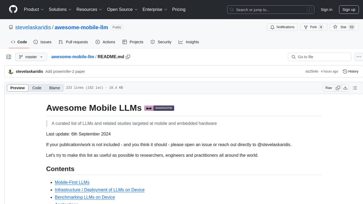
Task: Switch to the Projects tab
Action: (x=133, y=42)
